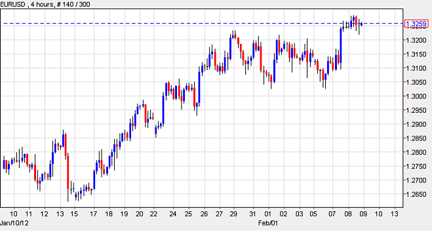
Task: Click the 1.3200 price axis label
Action: (x=416, y=40)
